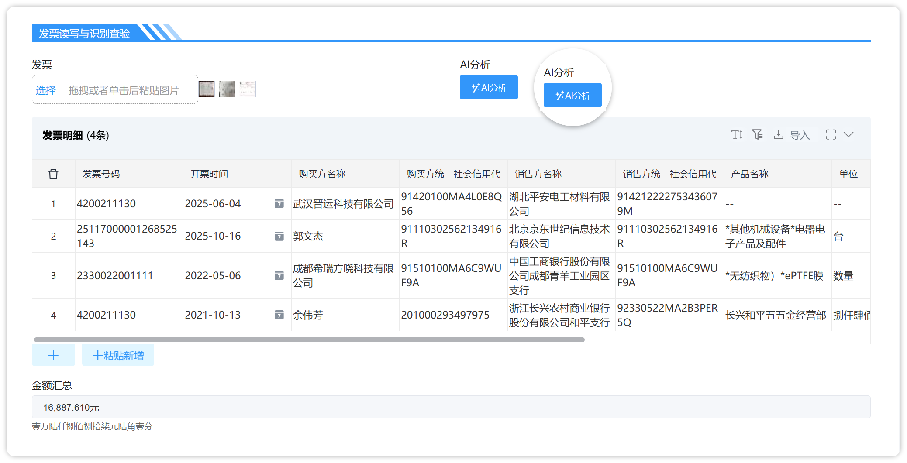
Task: Click the horizontal table scrollbar
Action: 309,340
